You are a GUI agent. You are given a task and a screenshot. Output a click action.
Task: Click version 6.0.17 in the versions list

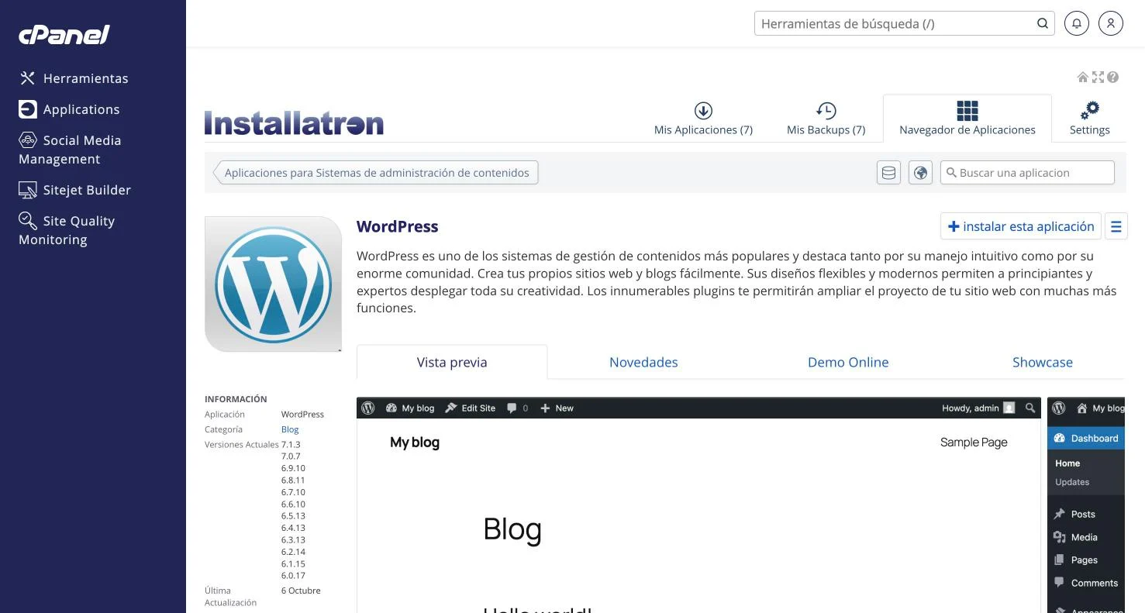click(x=293, y=576)
